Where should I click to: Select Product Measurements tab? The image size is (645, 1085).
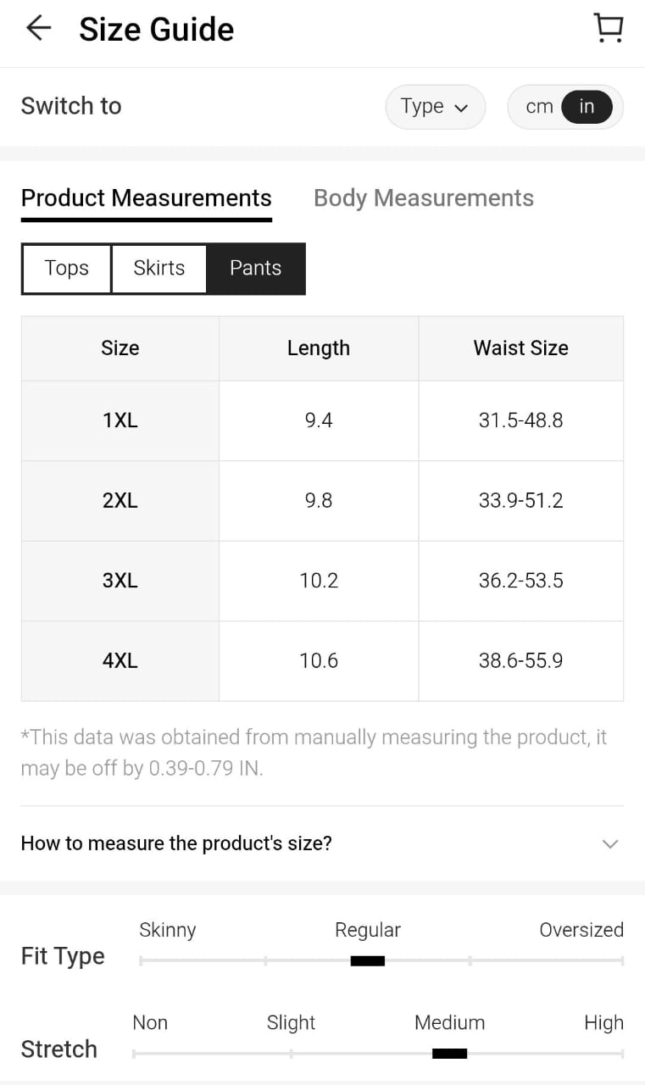click(146, 198)
